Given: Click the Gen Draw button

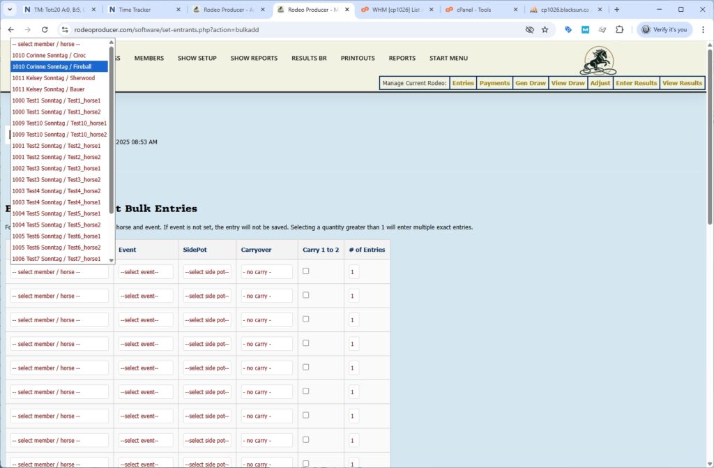Looking at the screenshot, I should click(x=530, y=83).
